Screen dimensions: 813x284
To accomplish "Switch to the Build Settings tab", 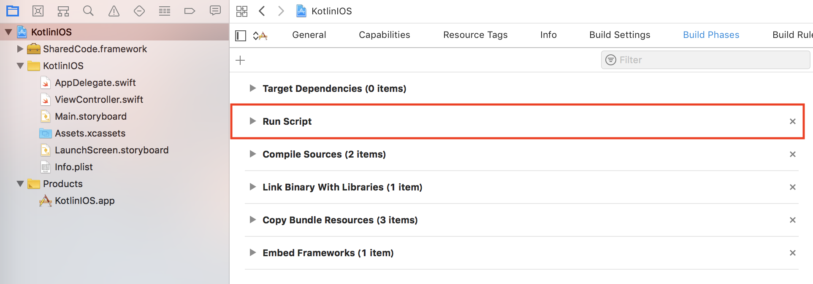I will 619,35.
